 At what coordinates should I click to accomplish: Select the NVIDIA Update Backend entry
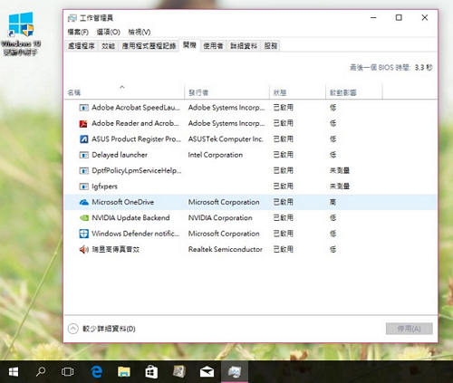point(130,218)
